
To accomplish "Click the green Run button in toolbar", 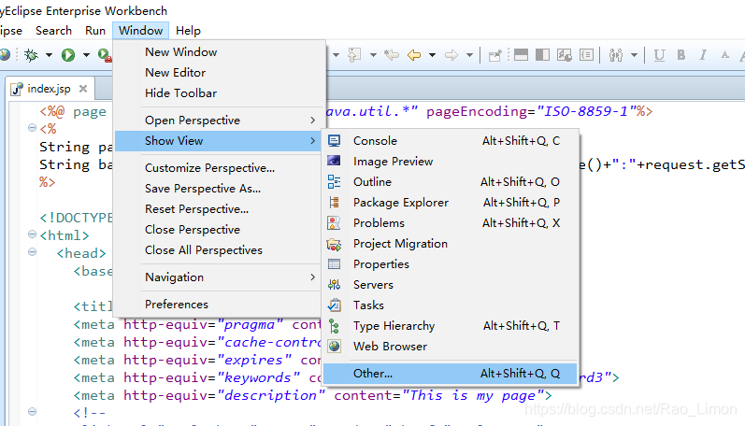I will tap(68, 55).
